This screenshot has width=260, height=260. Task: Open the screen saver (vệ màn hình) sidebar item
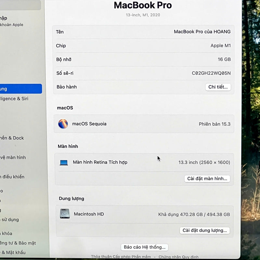(13, 158)
